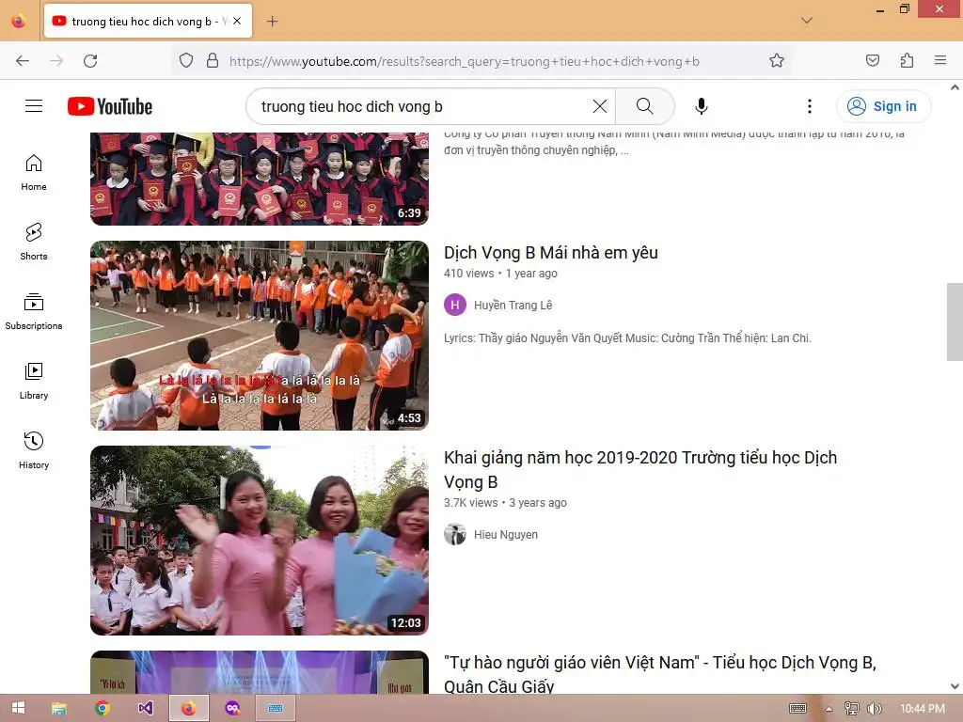Switch to Firefox in the taskbar
The width and height of the screenshot is (963, 722).
click(188, 708)
